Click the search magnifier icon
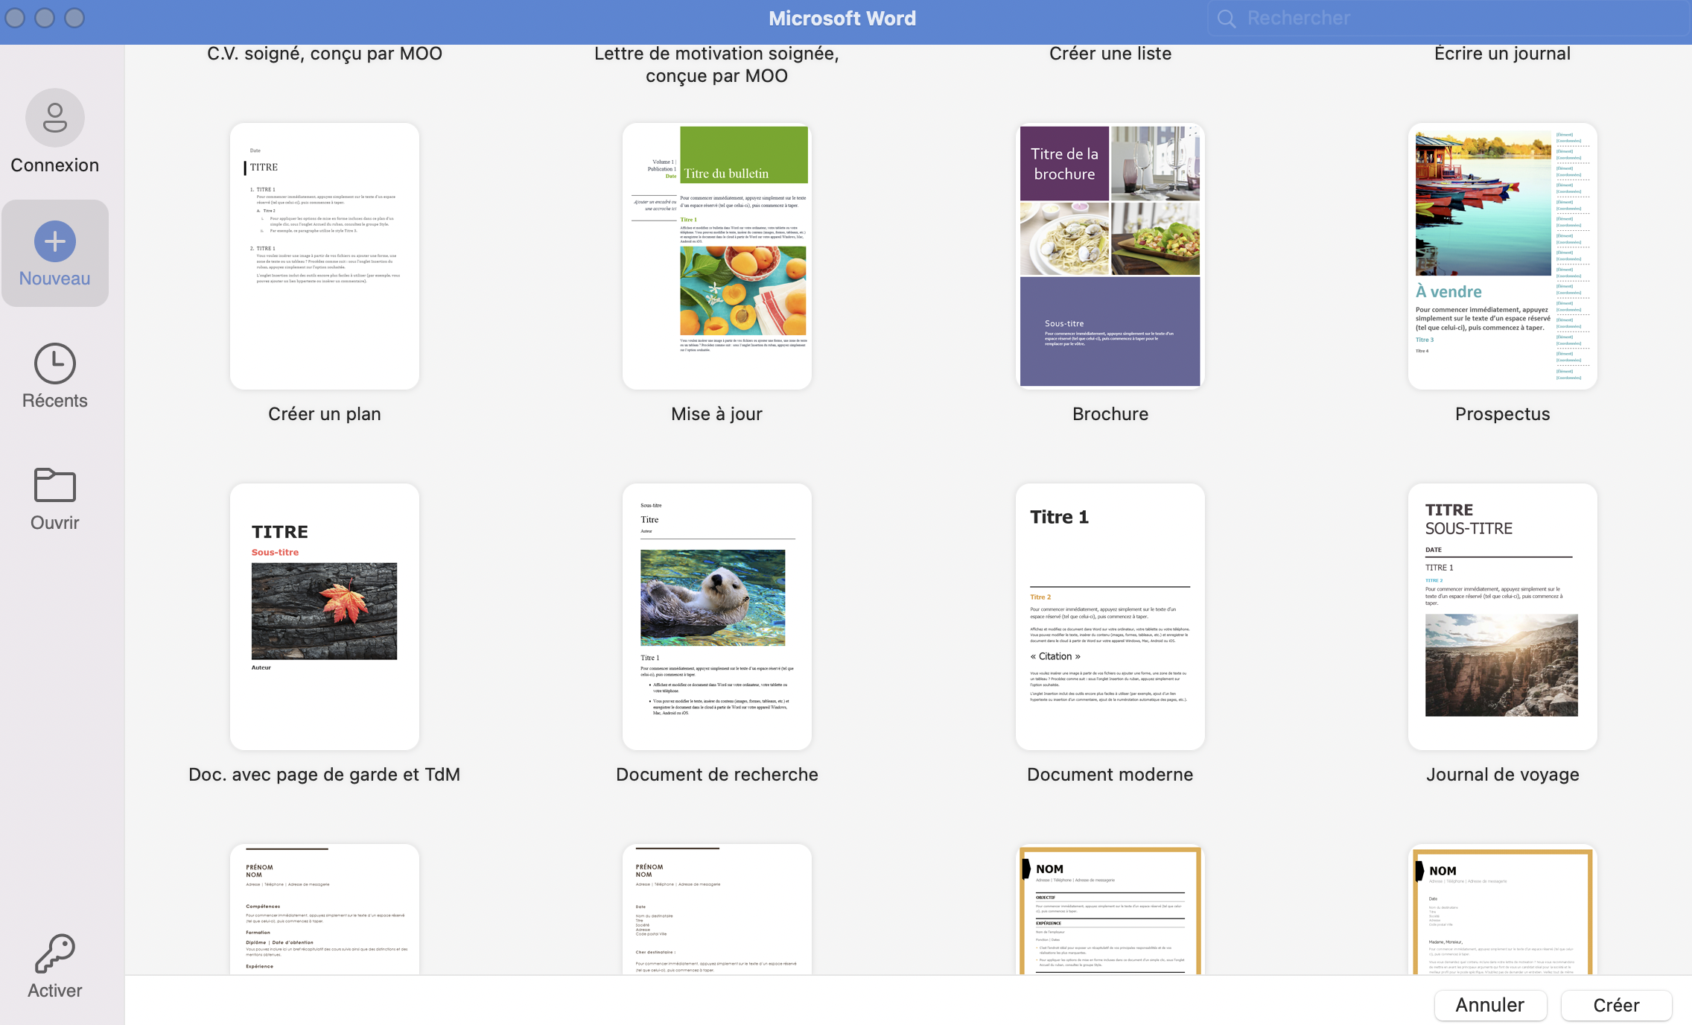Viewport: 1692px width, 1025px height. coord(1227,19)
